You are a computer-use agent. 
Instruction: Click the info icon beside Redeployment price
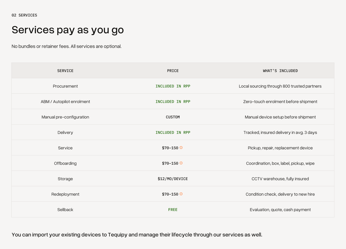click(x=181, y=194)
